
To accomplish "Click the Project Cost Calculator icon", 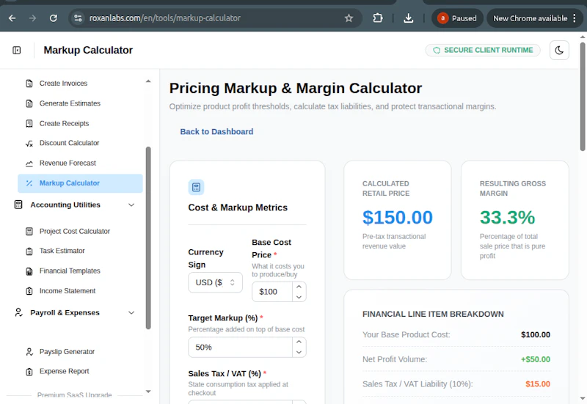I will coord(29,232).
